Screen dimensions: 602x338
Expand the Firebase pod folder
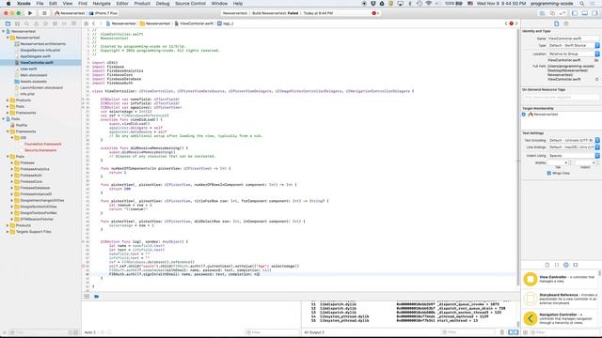[12, 162]
